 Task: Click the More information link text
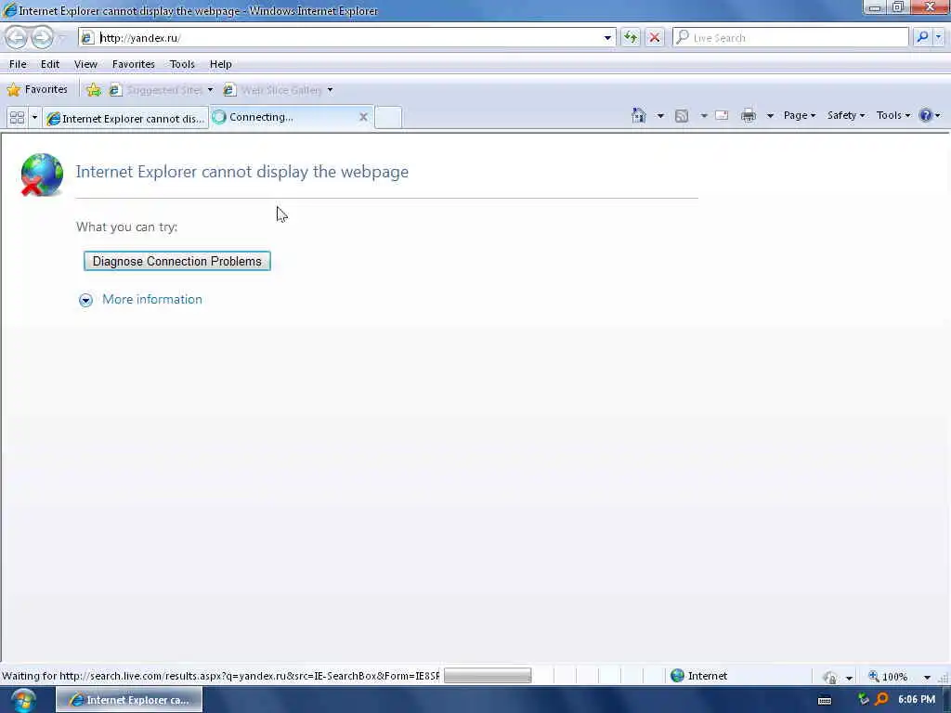point(152,300)
